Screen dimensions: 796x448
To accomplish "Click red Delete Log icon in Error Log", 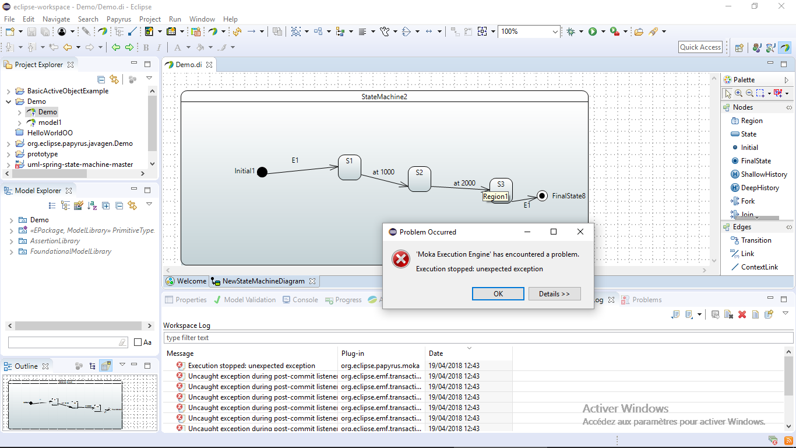I will point(742,314).
